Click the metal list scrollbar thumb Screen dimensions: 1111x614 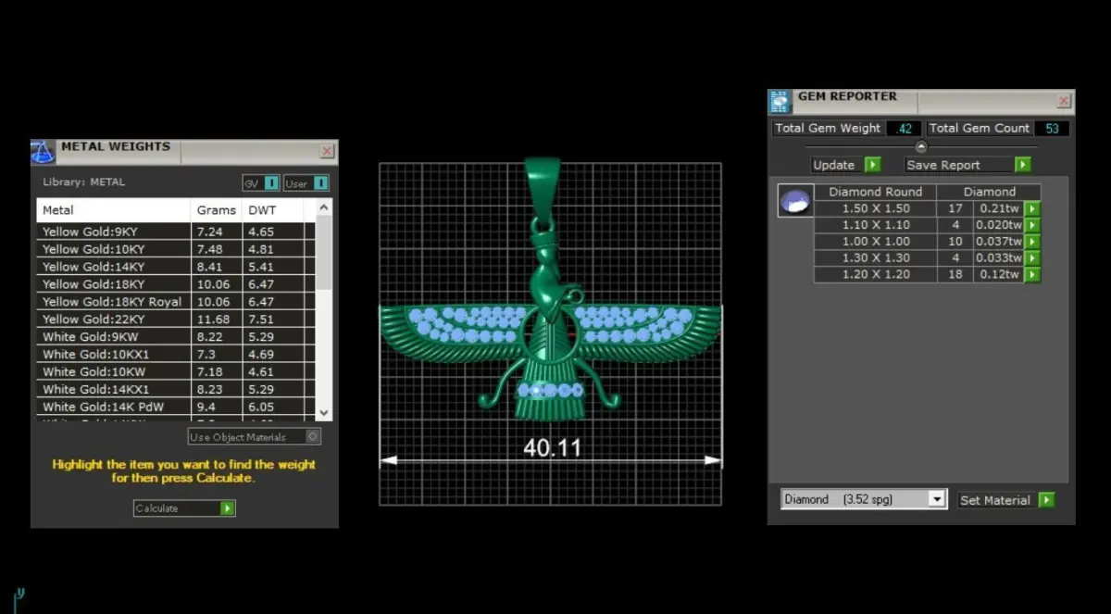click(x=323, y=254)
